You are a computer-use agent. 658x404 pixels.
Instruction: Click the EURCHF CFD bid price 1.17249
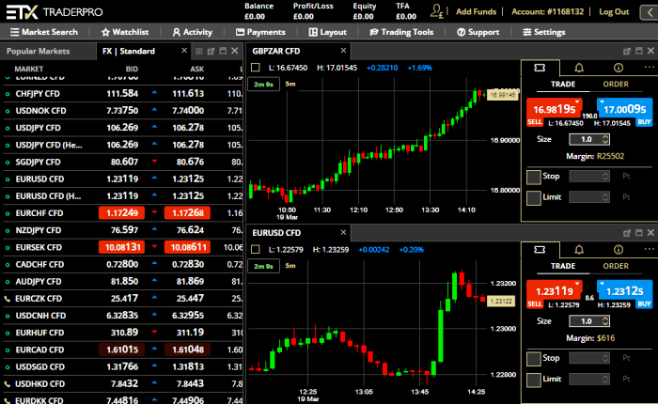[121, 213]
